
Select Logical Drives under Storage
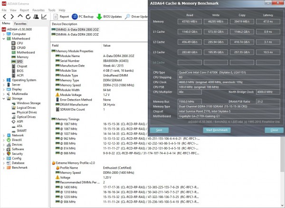24,107
